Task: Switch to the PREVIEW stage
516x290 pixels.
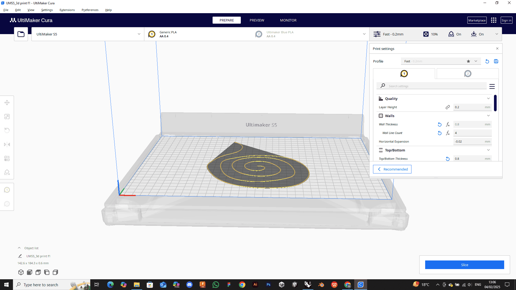Action: pos(257,20)
